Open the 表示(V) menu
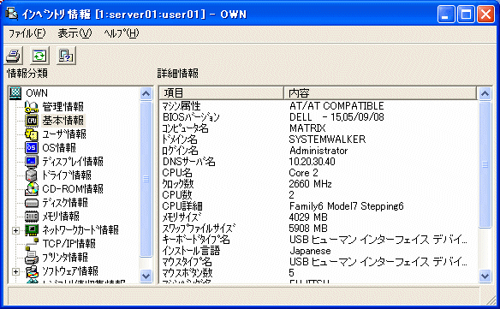 pyautogui.click(x=74, y=33)
